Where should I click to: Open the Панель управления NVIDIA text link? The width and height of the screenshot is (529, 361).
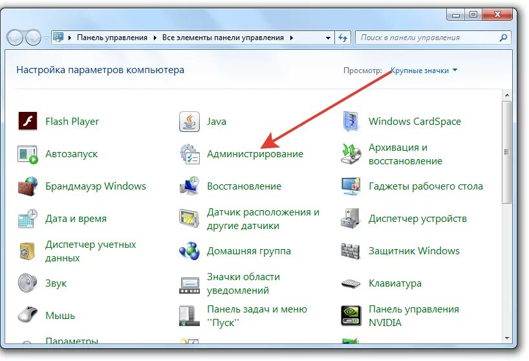[x=414, y=316]
